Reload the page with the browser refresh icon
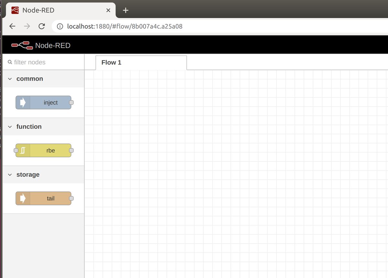The image size is (388, 278). click(x=41, y=26)
